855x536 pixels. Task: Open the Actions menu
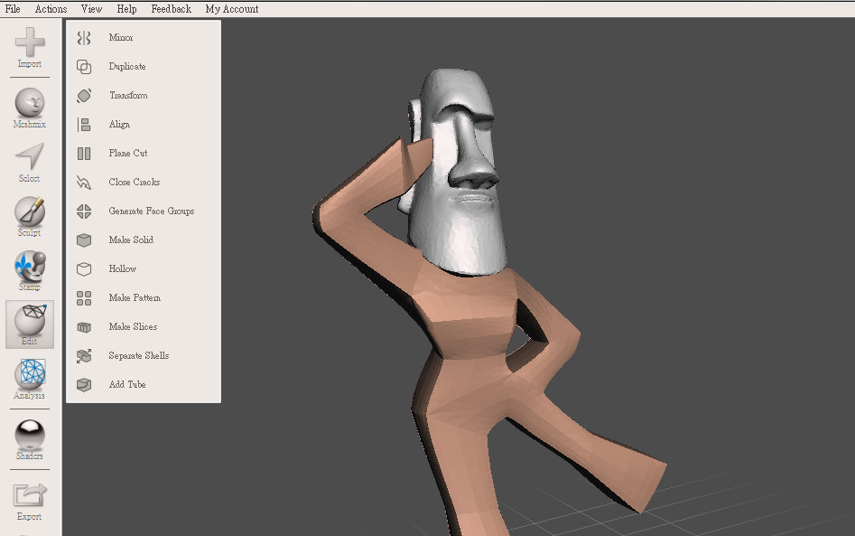click(x=51, y=9)
